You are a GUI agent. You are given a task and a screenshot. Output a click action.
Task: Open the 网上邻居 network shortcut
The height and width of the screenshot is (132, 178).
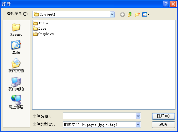tap(16, 102)
